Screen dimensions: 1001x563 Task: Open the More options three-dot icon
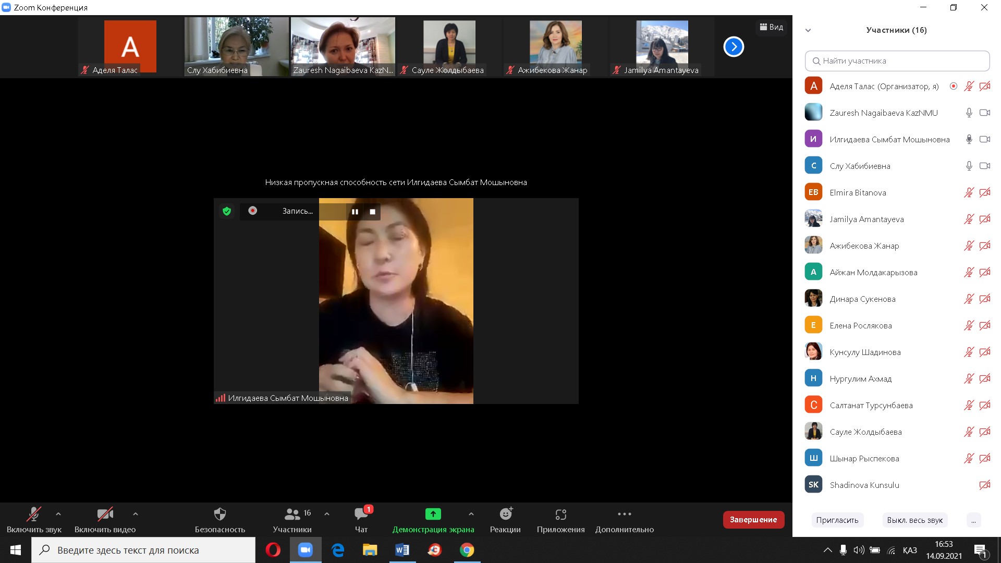click(x=624, y=514)
